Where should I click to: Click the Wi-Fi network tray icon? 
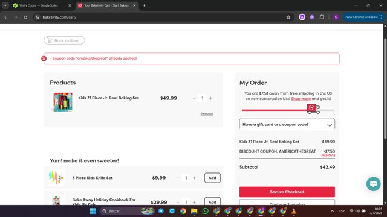351,211
